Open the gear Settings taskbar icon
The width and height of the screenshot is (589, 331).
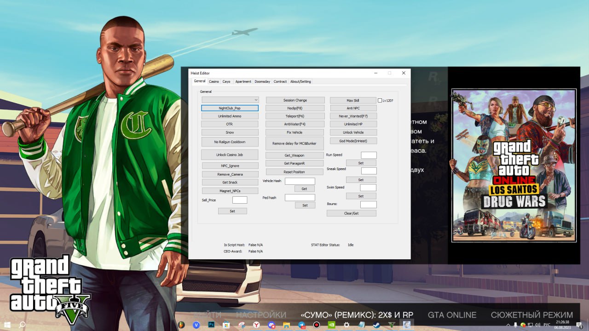pyautogui.click(x=346, y=325)
